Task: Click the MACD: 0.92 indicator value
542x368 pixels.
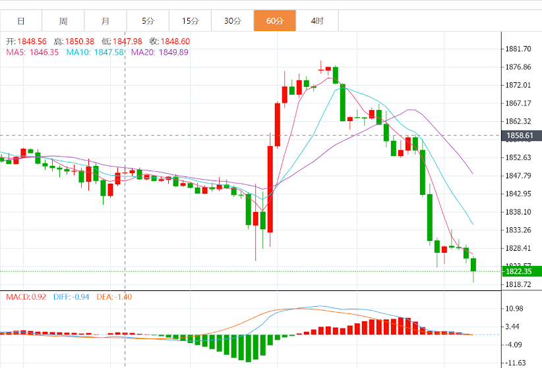Action: pyautogui.click(x=26, y=297)
